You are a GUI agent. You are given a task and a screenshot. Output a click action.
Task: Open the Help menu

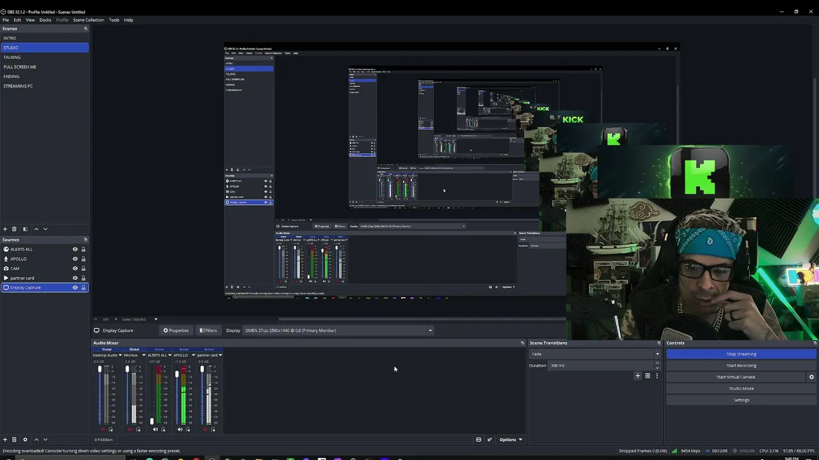[129, 20]
